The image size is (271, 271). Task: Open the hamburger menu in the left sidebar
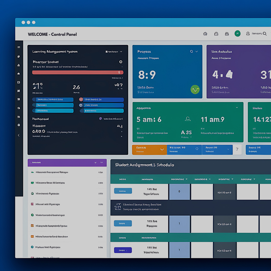point(19,47)
